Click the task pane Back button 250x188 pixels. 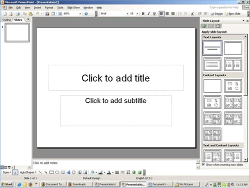pos(204,26)
